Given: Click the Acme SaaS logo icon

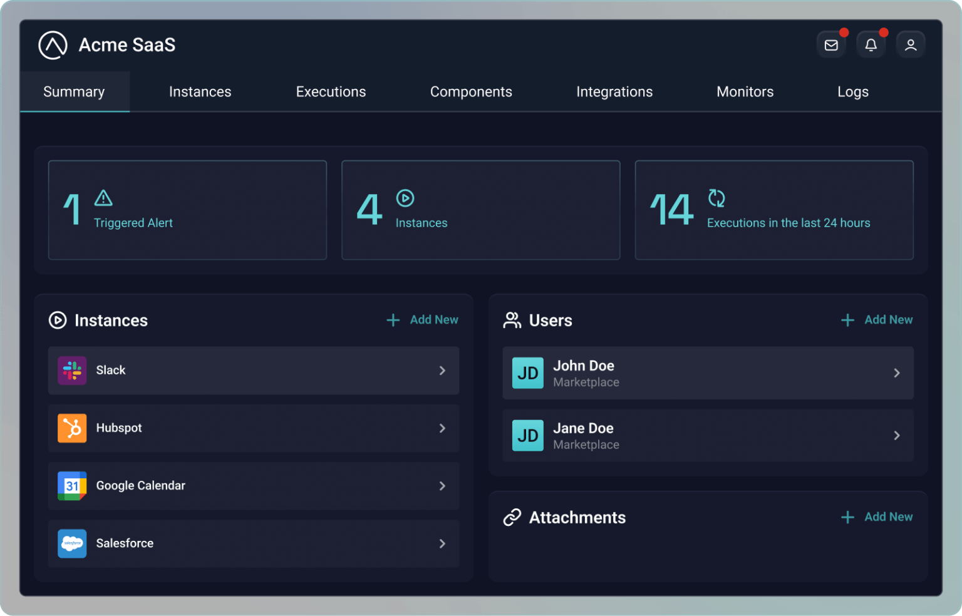Looking at the screenshot, I should pyautogui.click(x=53, y=45).
